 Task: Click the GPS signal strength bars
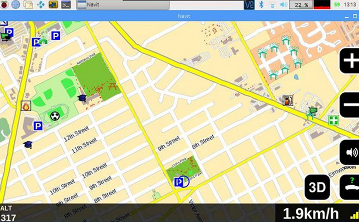(x=355, y=215)
